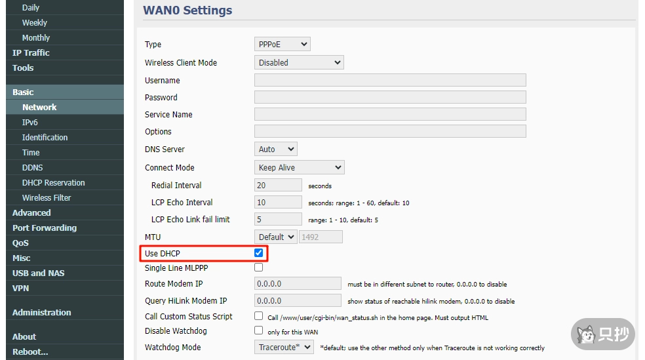Open the WAN Type PPPoE dropdown
The width and height of the screenshot is (645, 360).
(x=282, y=44)
